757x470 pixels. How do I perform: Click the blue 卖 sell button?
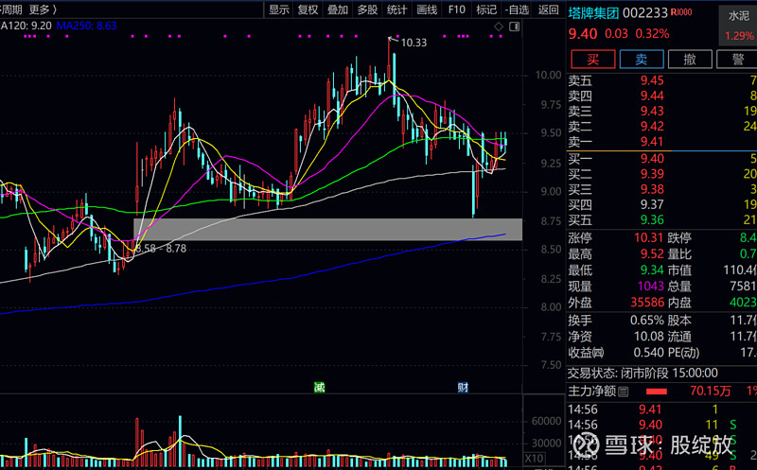[642, 59]
